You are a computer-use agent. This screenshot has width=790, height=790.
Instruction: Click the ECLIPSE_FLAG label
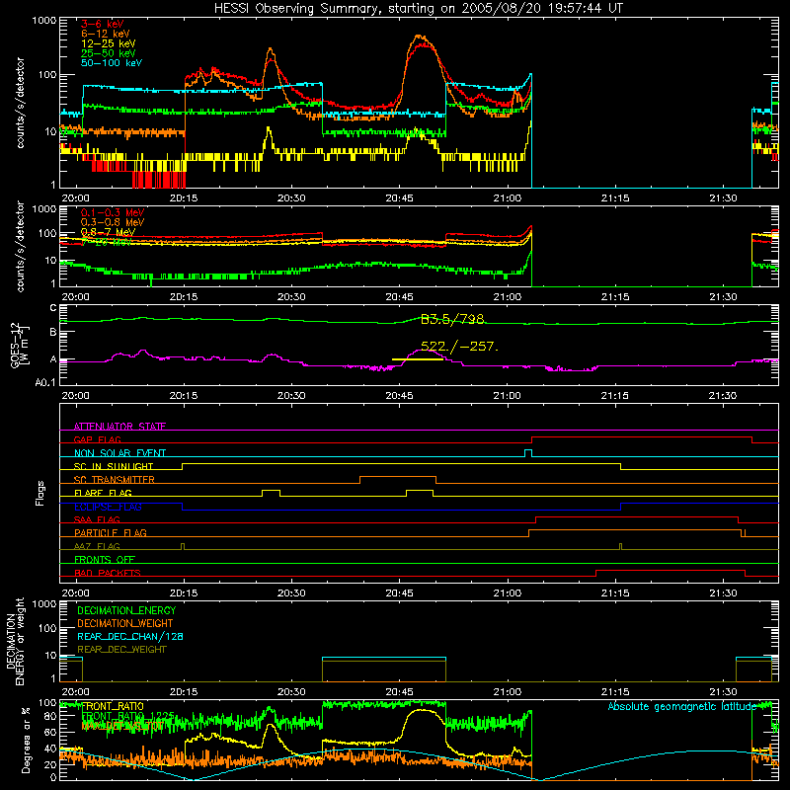(x=108, y=507)
